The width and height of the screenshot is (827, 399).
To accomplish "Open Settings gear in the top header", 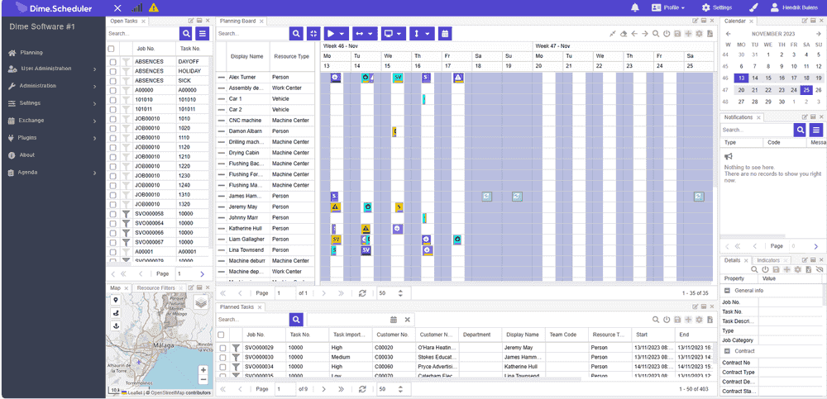I will [716, 8].
